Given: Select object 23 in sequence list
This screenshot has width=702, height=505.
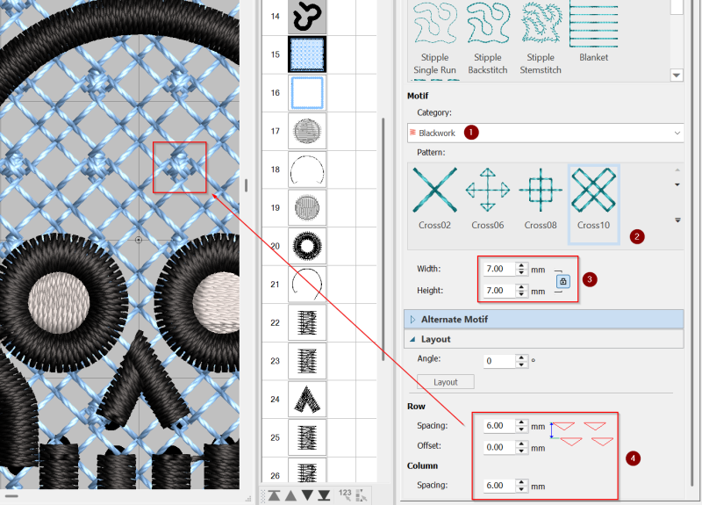Looking at the screenshot, I should pyautogui.click(x=307, y=361).
